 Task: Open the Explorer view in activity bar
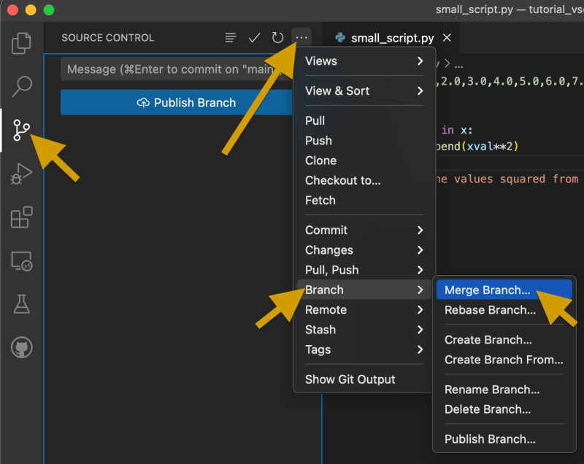21,44
